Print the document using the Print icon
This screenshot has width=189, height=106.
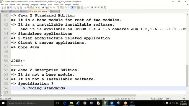(21, 7)
